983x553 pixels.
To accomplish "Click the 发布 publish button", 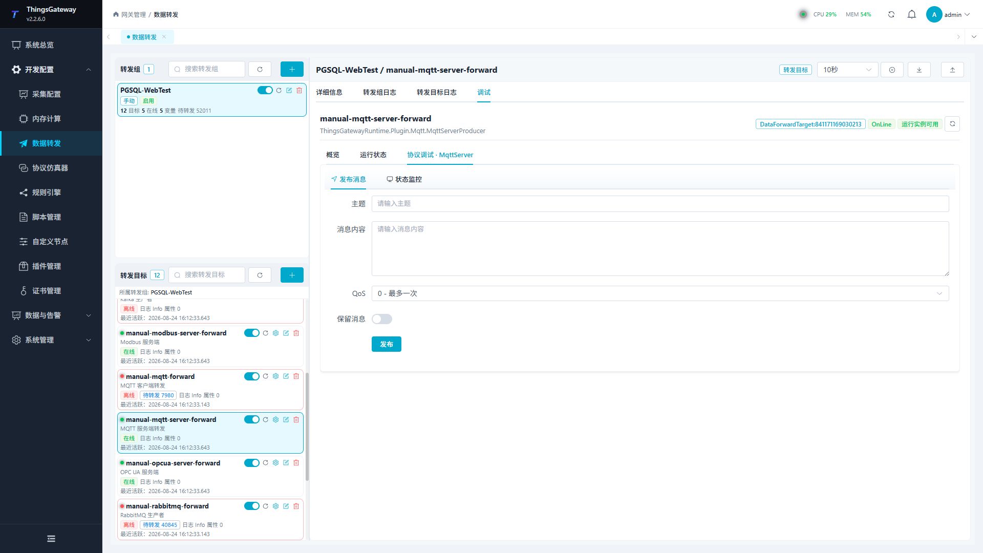I will point(387,344).
